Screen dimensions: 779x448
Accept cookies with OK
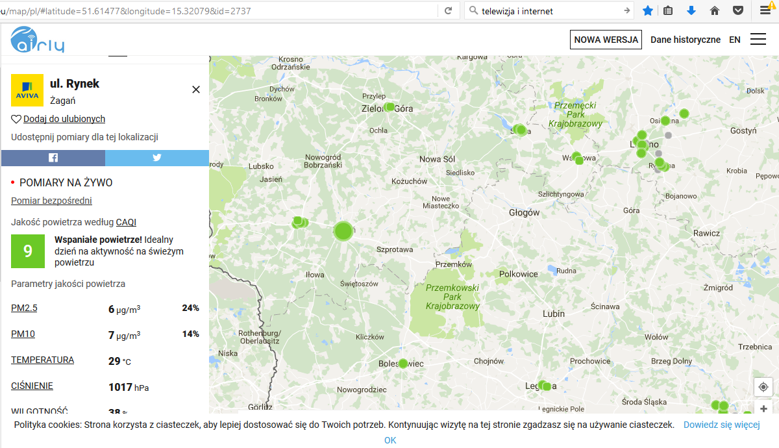point(389,440)
